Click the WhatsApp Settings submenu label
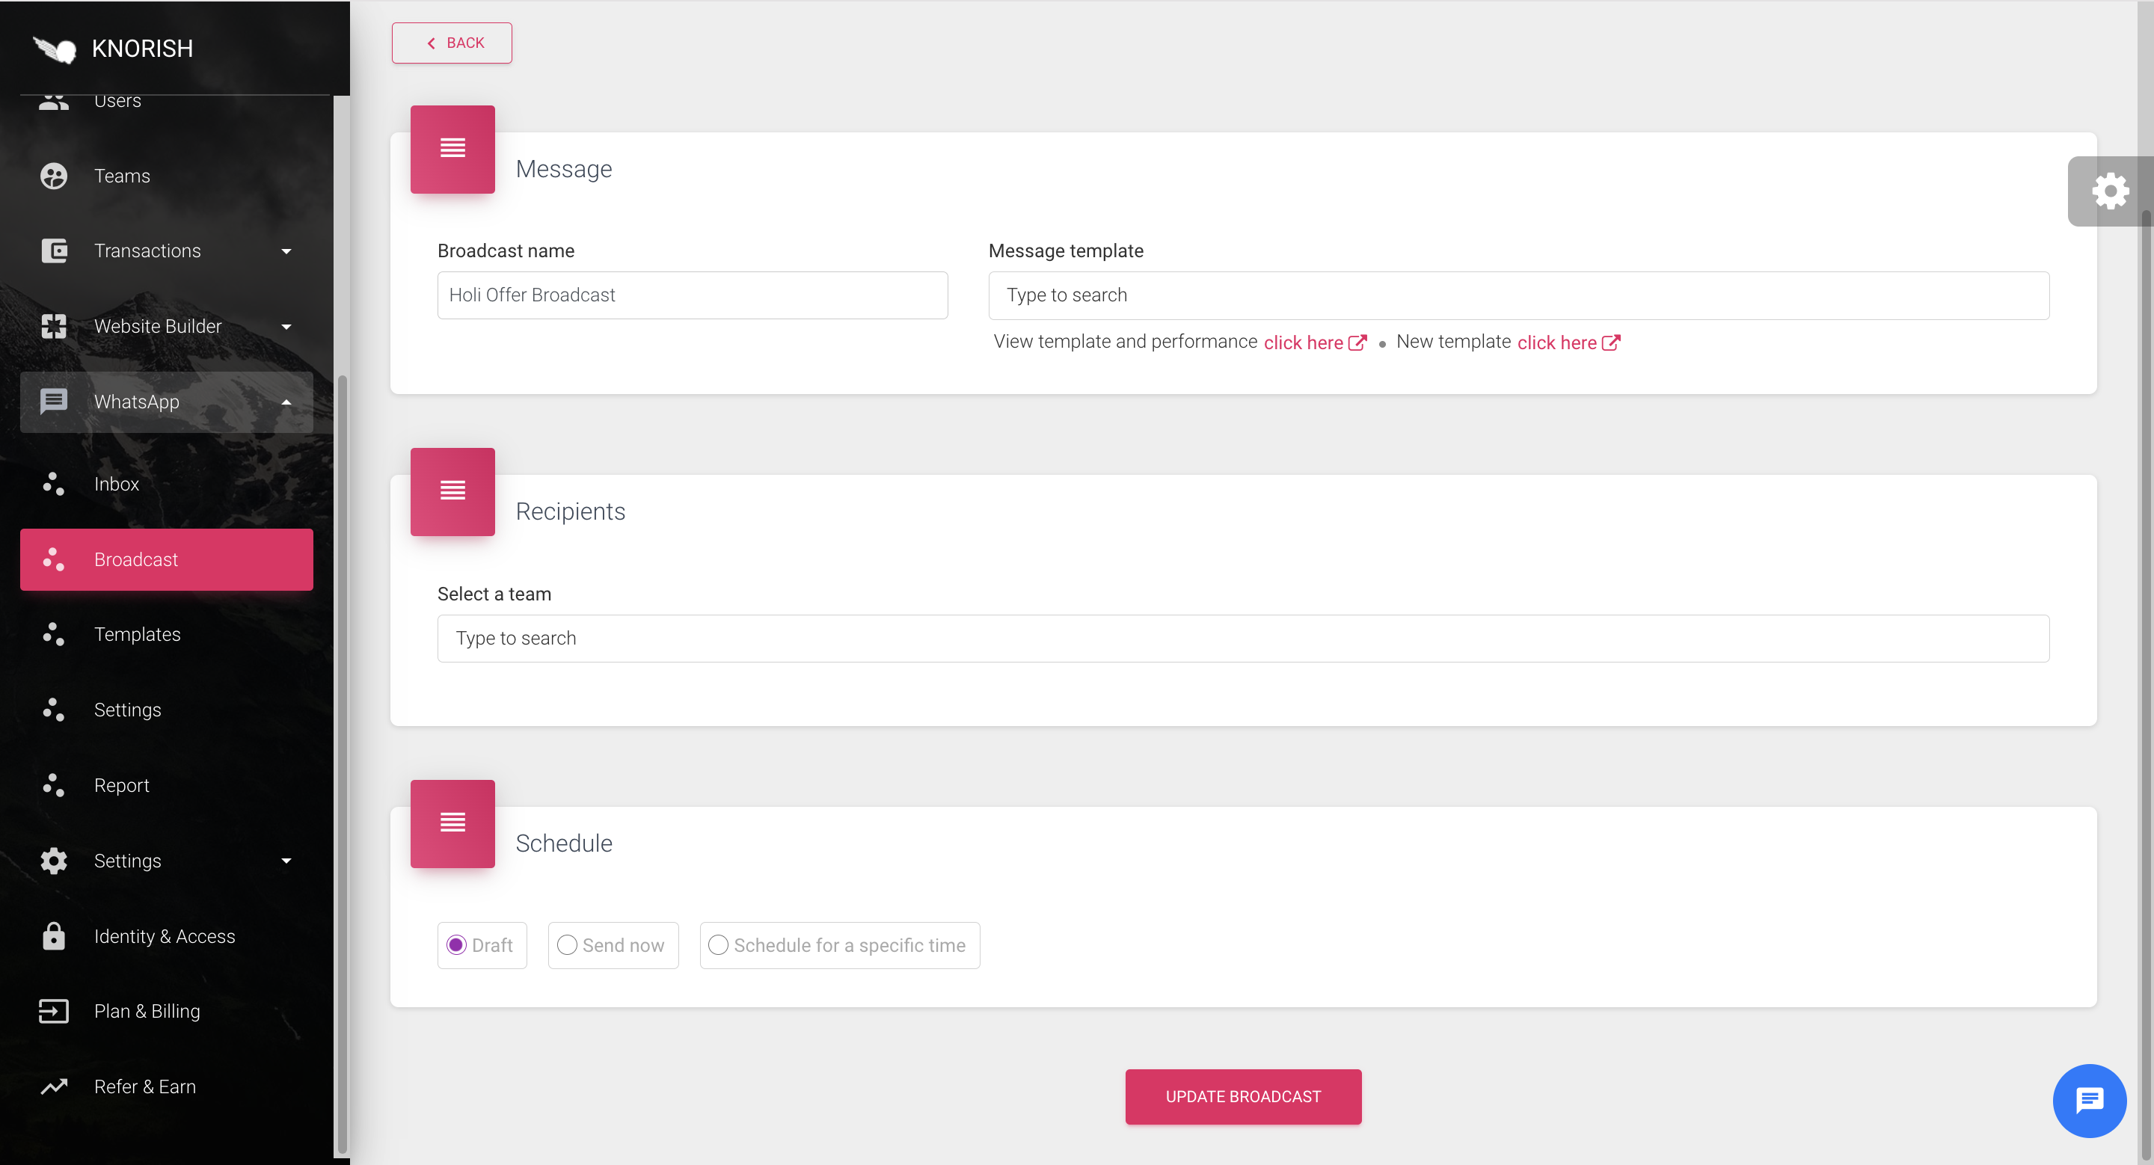Screen dimensions: 2154x1165 tap(128, 710)
